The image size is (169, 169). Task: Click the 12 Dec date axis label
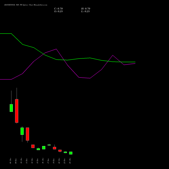coord(32,161)
